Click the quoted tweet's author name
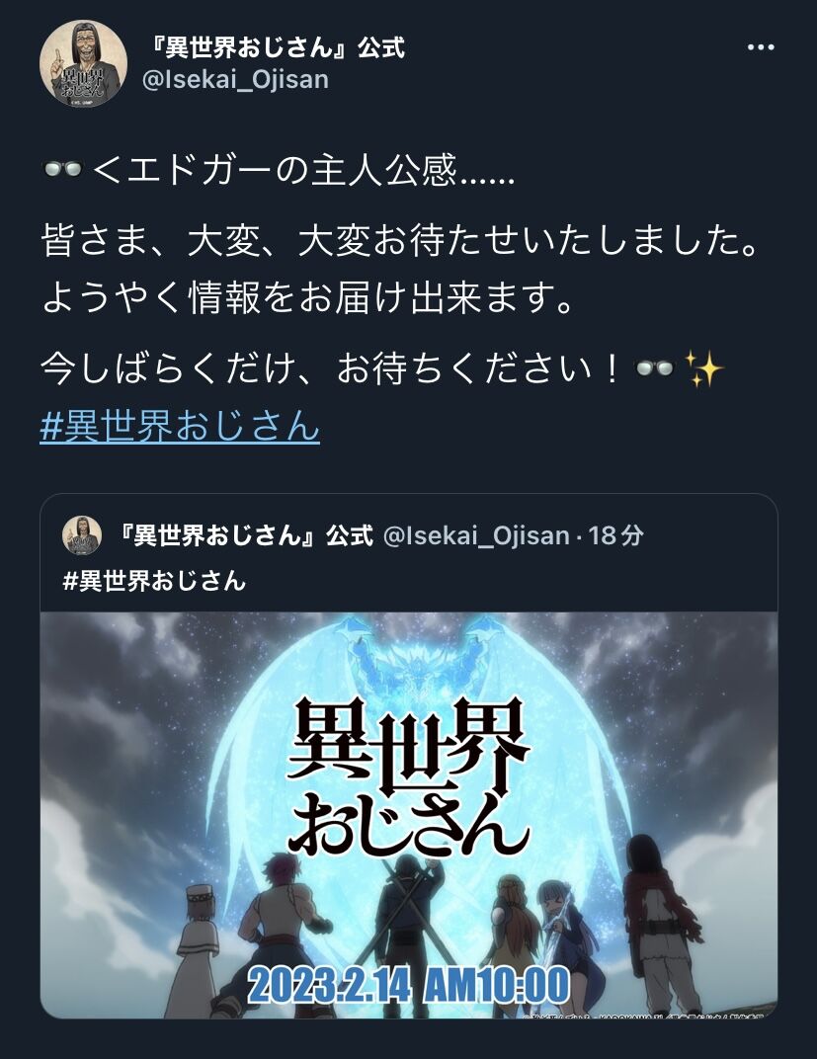 click(x=244, y=534)
